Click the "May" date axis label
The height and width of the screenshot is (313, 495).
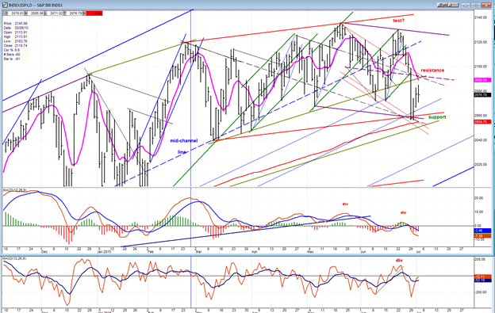click(310, 252)
